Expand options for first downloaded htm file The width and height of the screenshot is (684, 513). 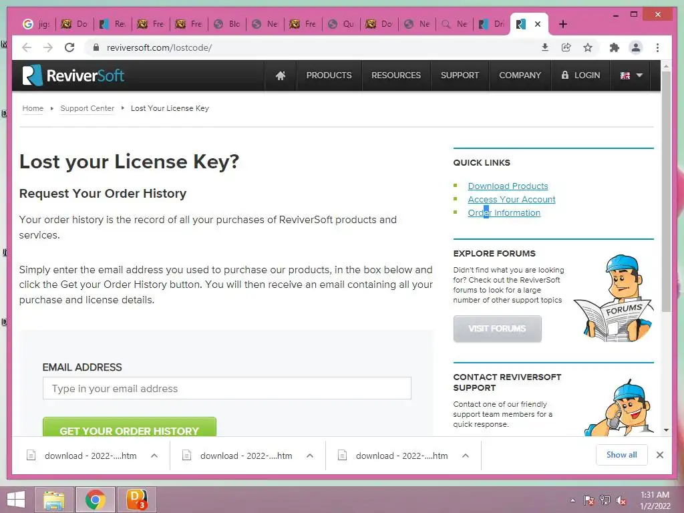(154, 456)
